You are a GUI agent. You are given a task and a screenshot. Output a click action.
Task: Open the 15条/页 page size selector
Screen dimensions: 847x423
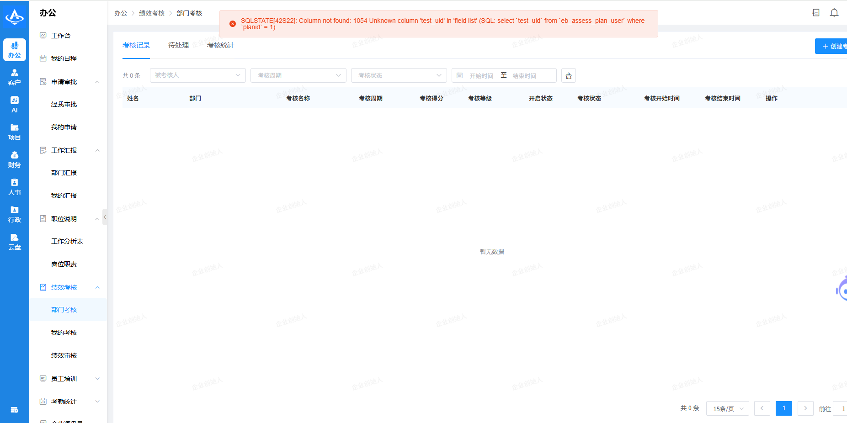coord(727,409)
